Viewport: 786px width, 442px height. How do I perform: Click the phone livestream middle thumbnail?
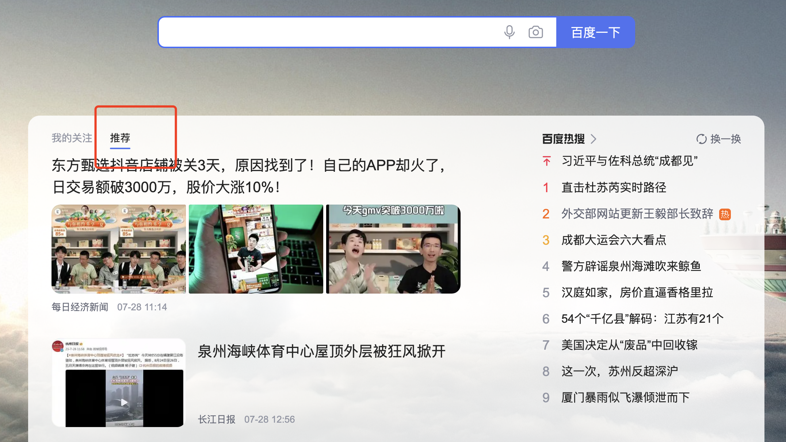[256, 249]
